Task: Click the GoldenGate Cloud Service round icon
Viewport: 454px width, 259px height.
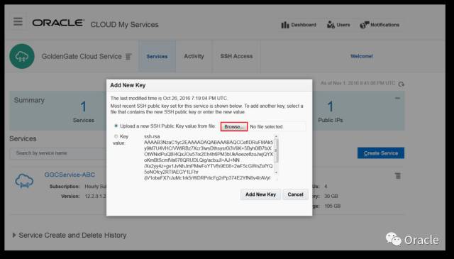Action: (22, 56)
